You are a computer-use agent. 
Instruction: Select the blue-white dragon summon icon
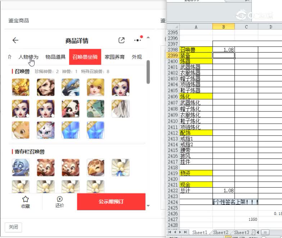[x=70, y=87]
